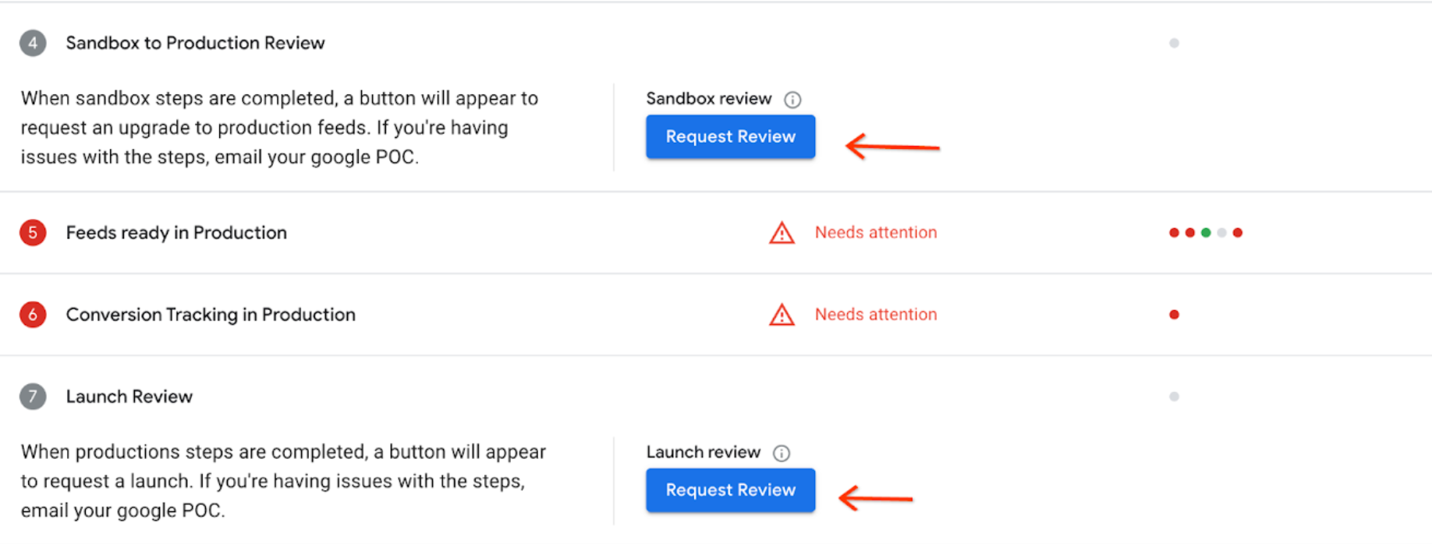Click the red status dot in Conversion Tracking row
This screenshot has width=1432, height=544.
point(1174,315)
